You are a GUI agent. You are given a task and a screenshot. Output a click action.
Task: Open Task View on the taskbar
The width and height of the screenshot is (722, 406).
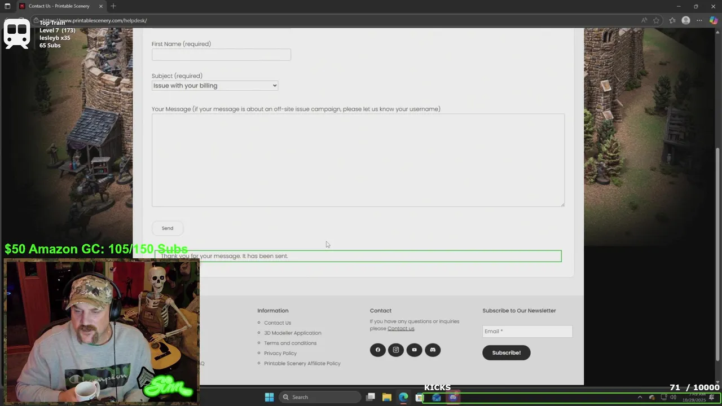tap(371, 397)
